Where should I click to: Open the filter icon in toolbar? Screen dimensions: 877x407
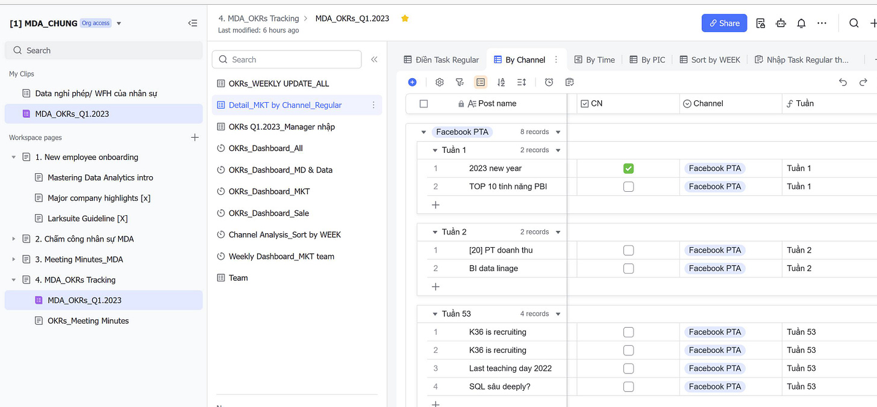pos(460,82)
